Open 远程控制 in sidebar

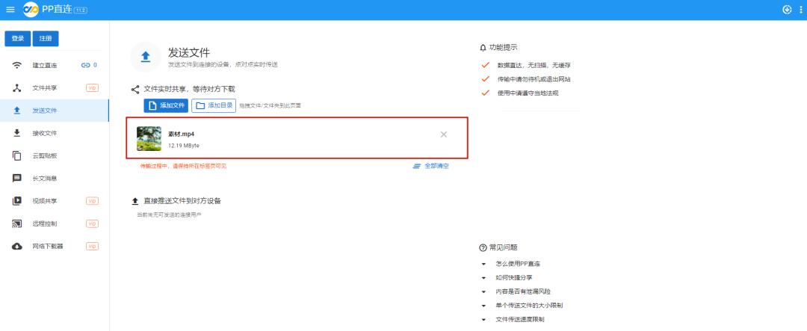click(x=55, y=224)
